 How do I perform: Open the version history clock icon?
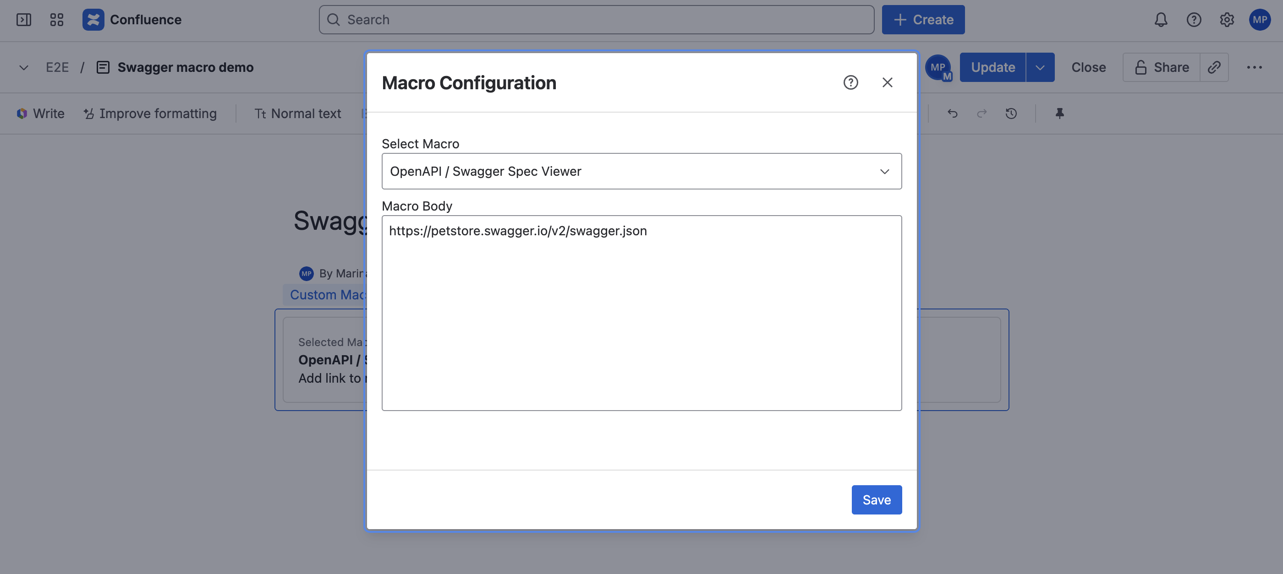(x=1010, y=114)
